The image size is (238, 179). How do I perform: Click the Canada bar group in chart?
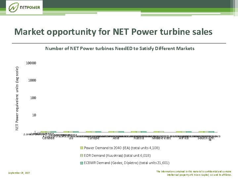pyautogui.click(x=48, y=132)
